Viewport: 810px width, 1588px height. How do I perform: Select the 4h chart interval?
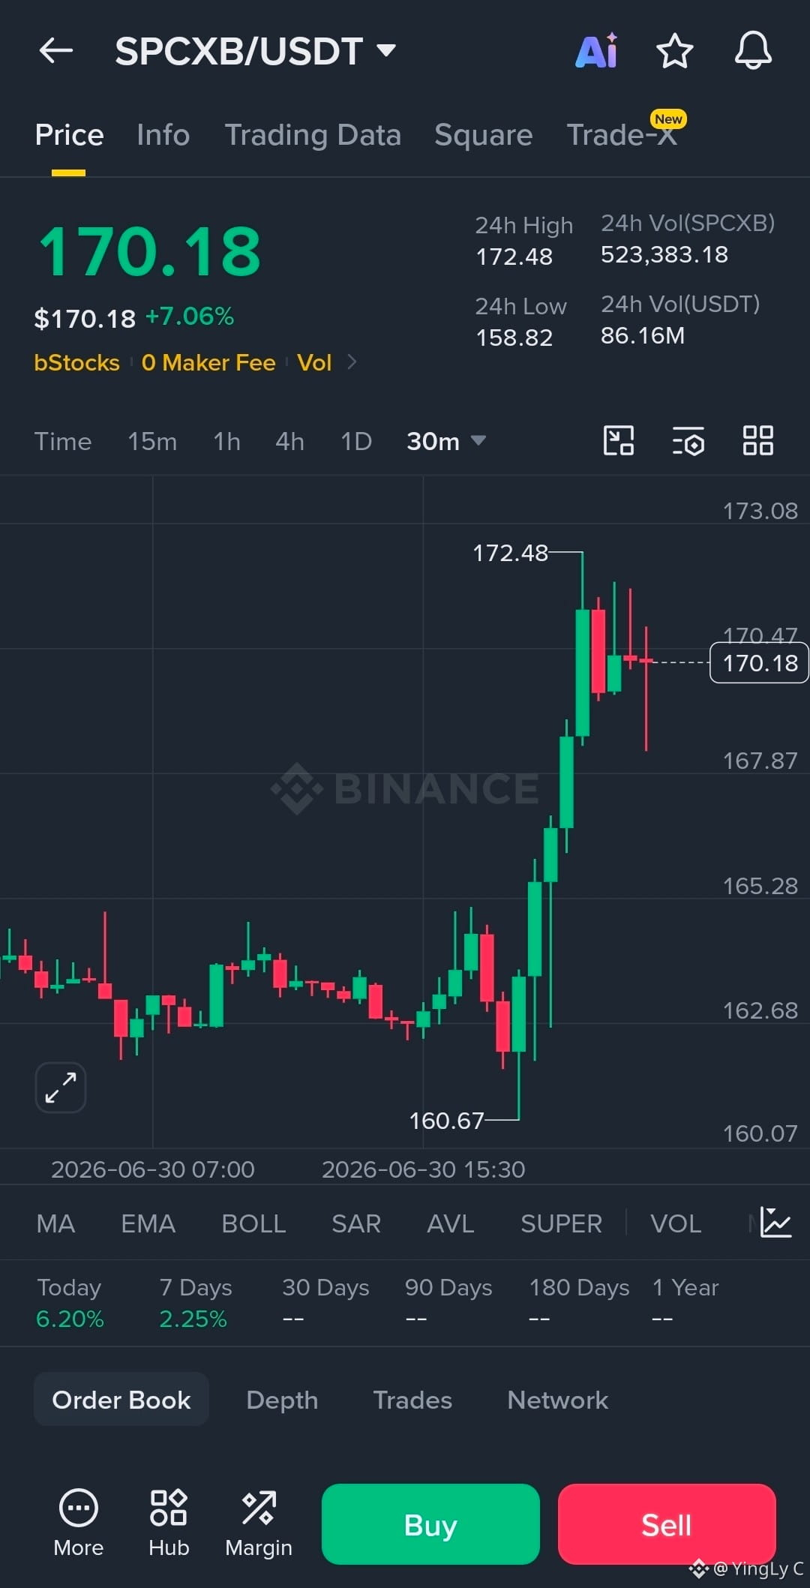tap(289, 441)
